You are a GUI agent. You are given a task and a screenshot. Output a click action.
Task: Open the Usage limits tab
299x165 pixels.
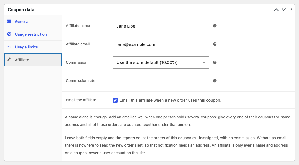click(x=33, y=47)
